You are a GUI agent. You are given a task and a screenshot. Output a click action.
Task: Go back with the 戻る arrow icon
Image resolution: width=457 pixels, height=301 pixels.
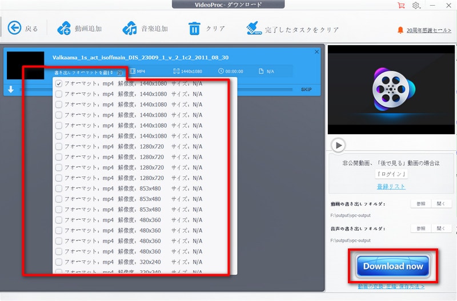pyautogui.click(x=14, y=28)
